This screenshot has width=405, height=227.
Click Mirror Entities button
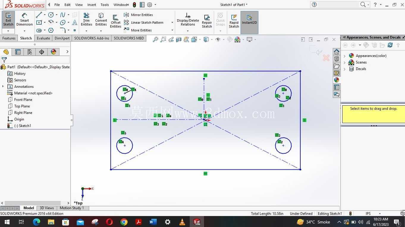pyautogui.click(x=138, y=15)
